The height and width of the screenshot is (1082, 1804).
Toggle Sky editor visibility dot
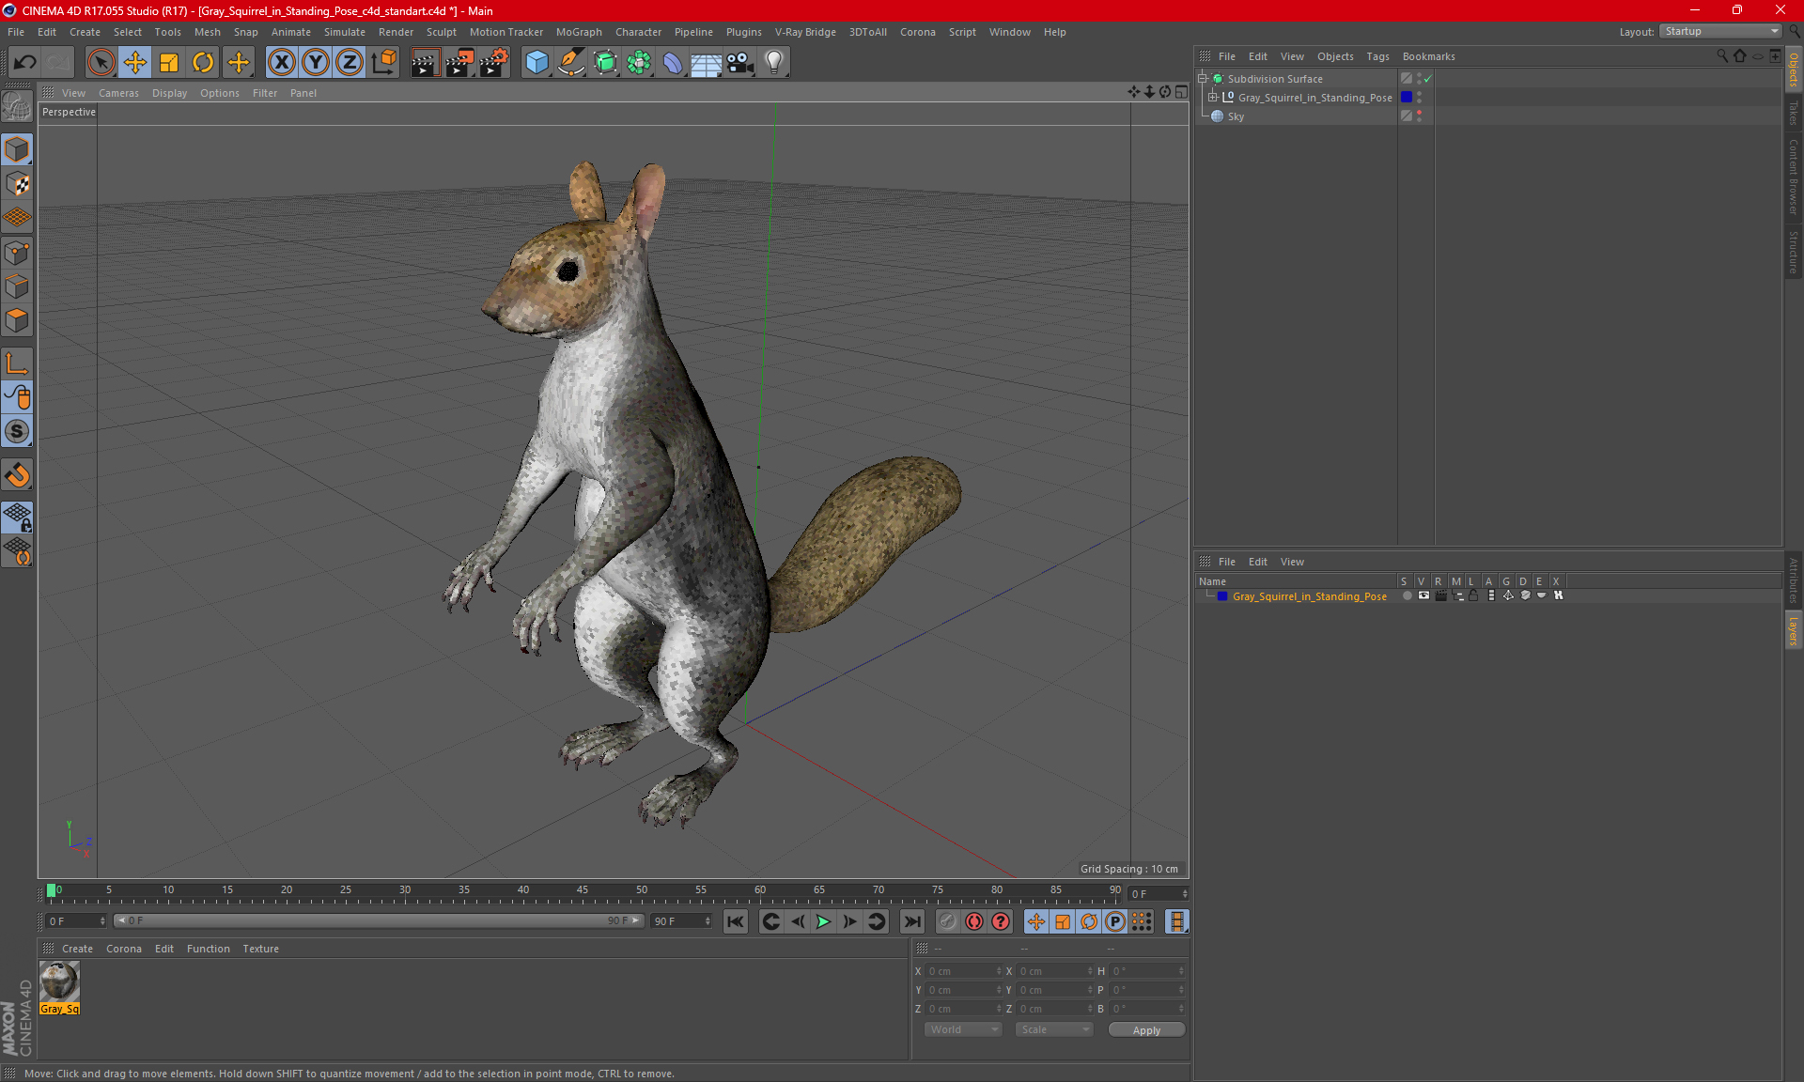tap(1419, 113)
